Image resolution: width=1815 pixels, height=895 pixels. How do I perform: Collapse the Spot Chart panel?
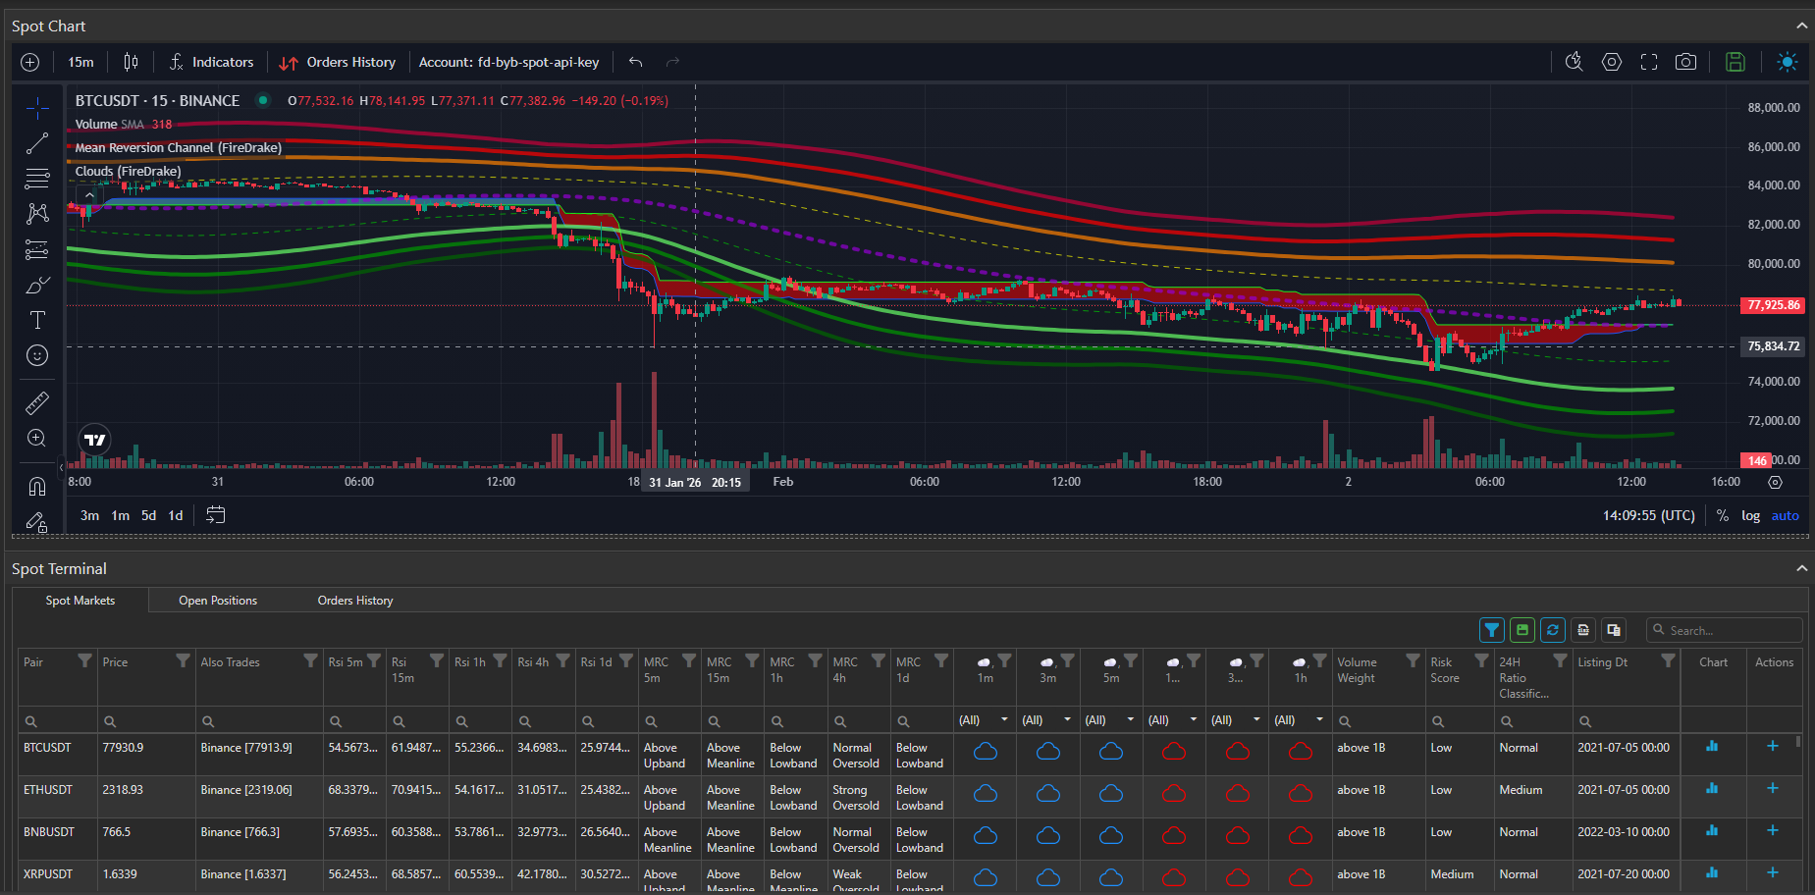(1801, 26)
